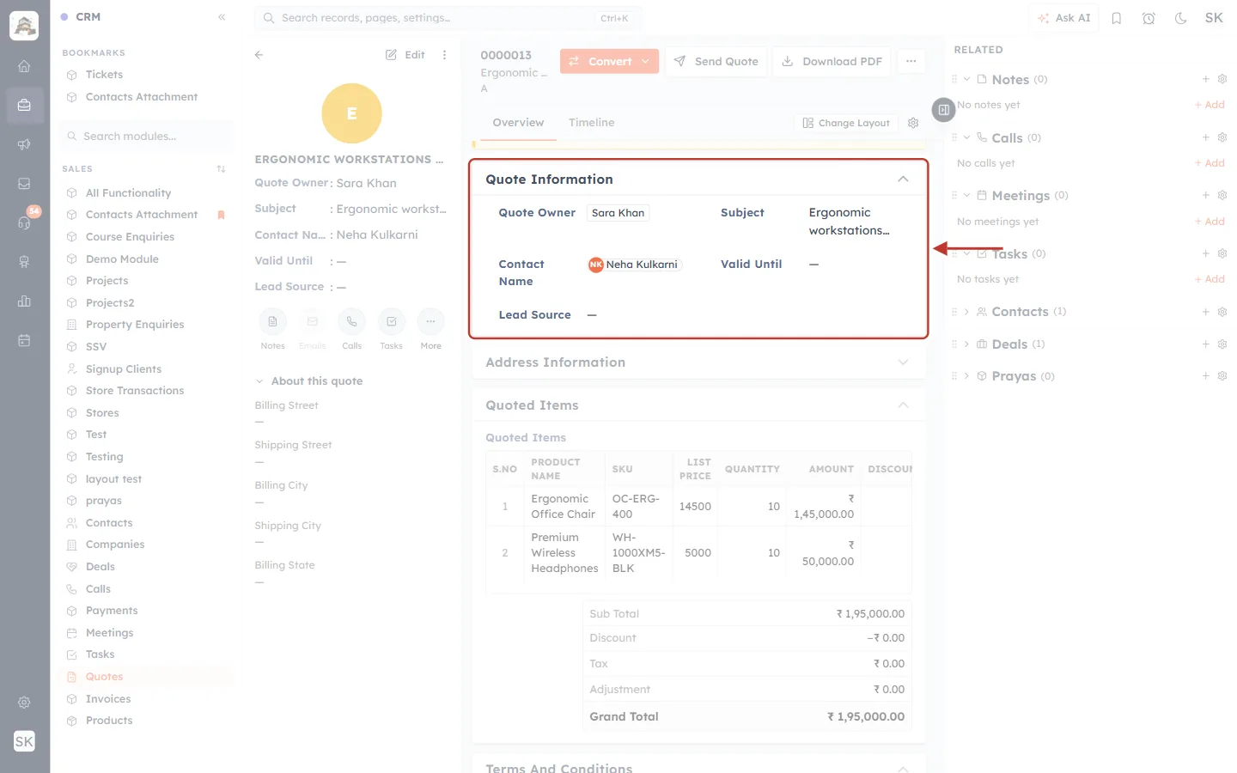Collapse the Quoted Items section chevron

point(903,405)
